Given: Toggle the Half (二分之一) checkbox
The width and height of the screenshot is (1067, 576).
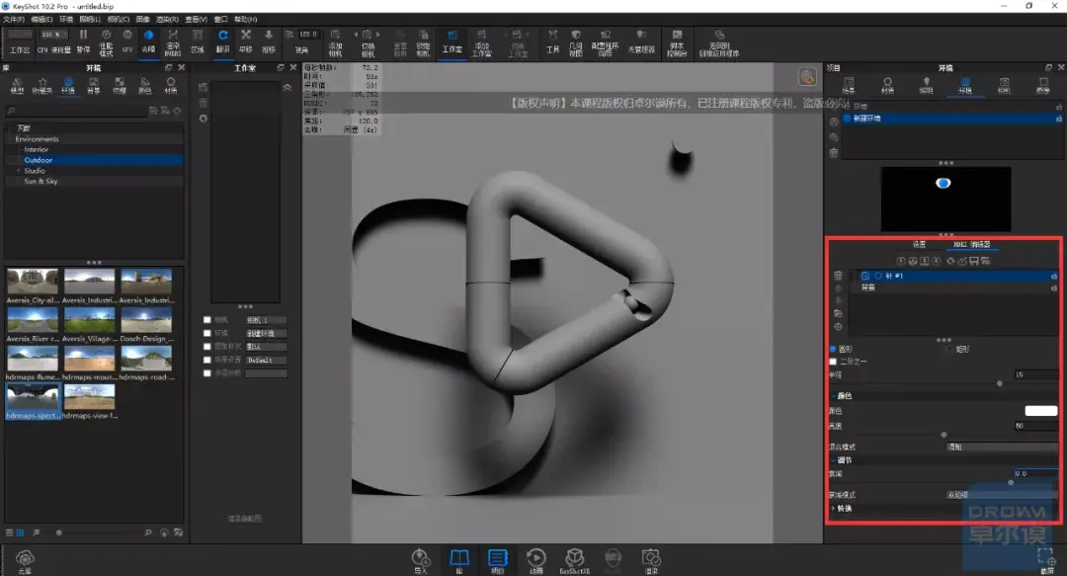Looking at the screenshot, I should coord(833,362).
